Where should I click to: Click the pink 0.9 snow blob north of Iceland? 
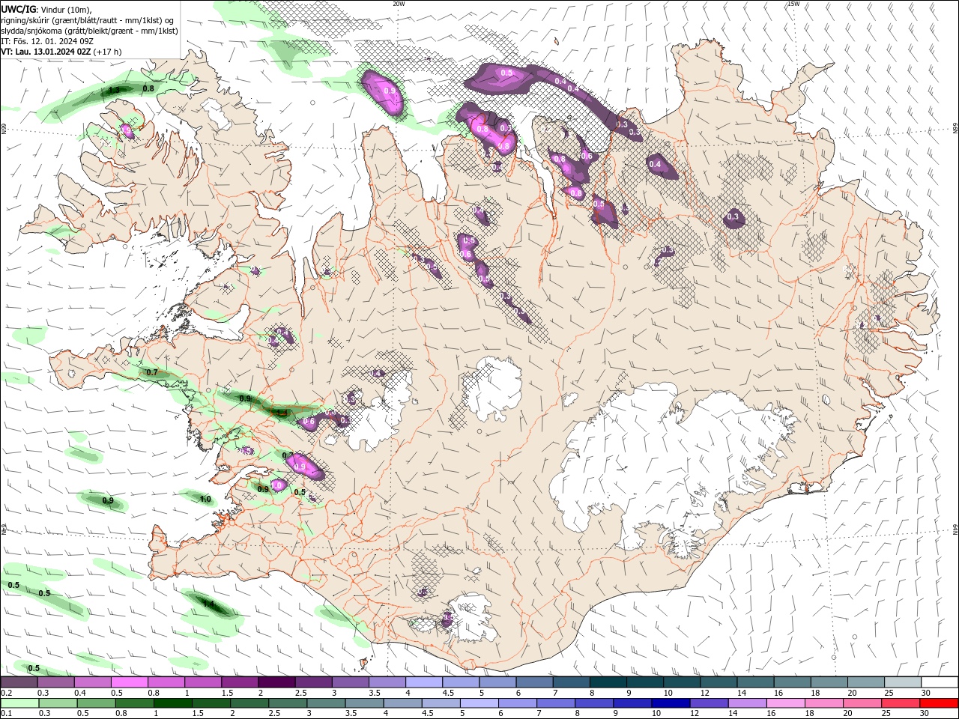tap(384, 91)
